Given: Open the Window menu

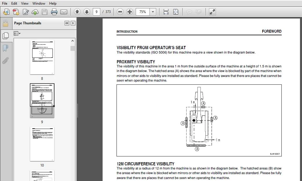Looking at the screenshot, I should click(x=39, y=3).
